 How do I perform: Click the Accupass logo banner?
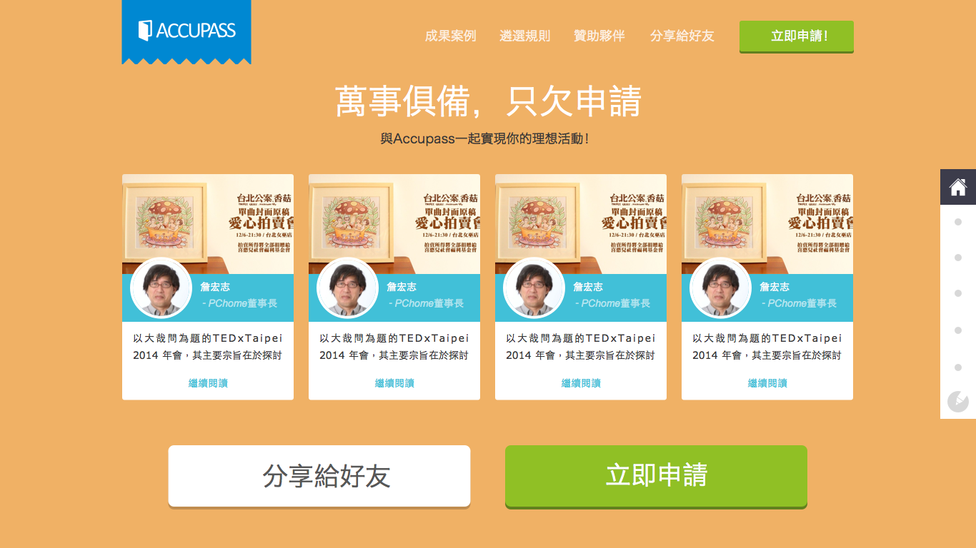click(186, 31)
